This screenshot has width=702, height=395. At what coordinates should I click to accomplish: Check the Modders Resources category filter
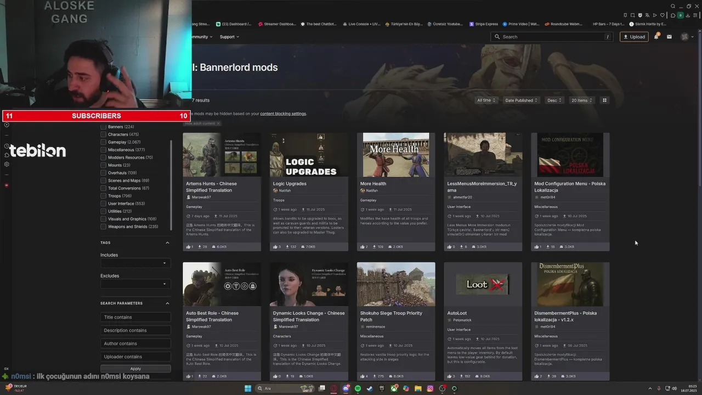(x=103, y=157)
